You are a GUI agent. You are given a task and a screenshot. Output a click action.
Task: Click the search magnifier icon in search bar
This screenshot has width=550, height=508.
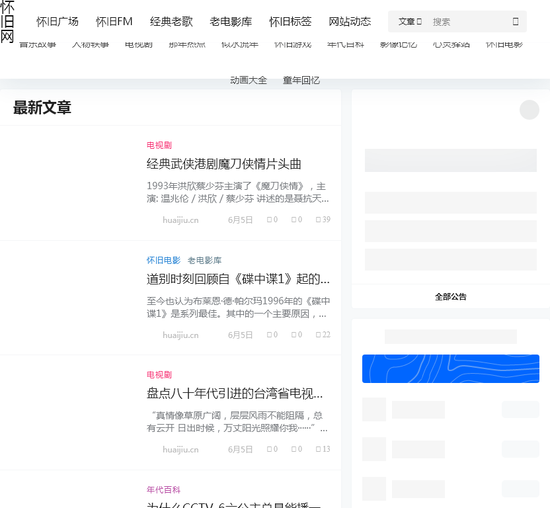(x=515, y=21)
